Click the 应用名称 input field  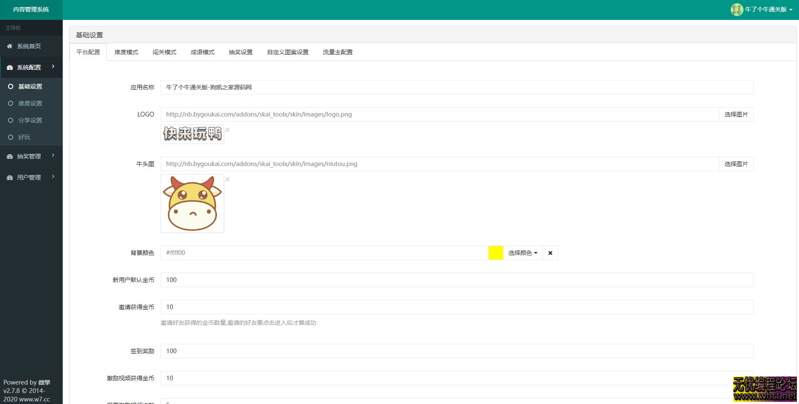(457, 87)
